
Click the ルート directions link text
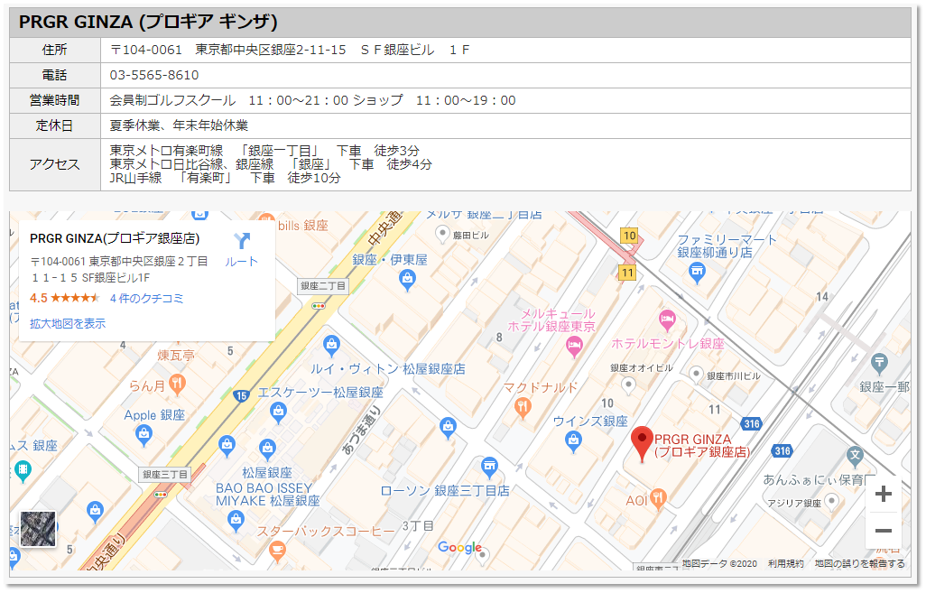point(242,262)
